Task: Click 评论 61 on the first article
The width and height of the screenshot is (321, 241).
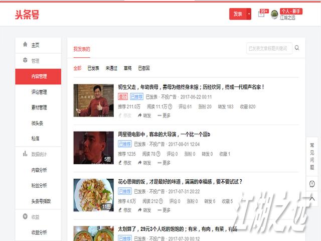Action: tap(185, 107)
